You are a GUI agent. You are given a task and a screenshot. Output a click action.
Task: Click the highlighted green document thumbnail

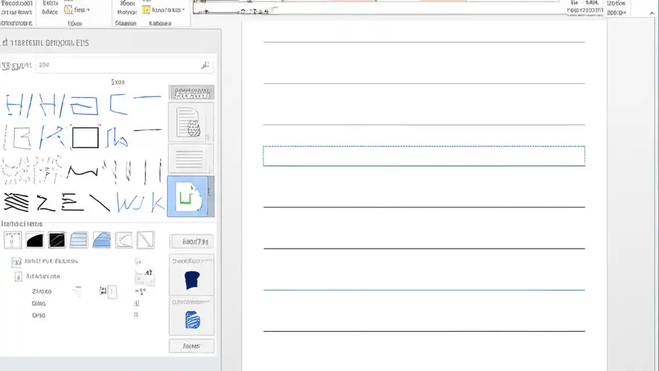point(190,197)
